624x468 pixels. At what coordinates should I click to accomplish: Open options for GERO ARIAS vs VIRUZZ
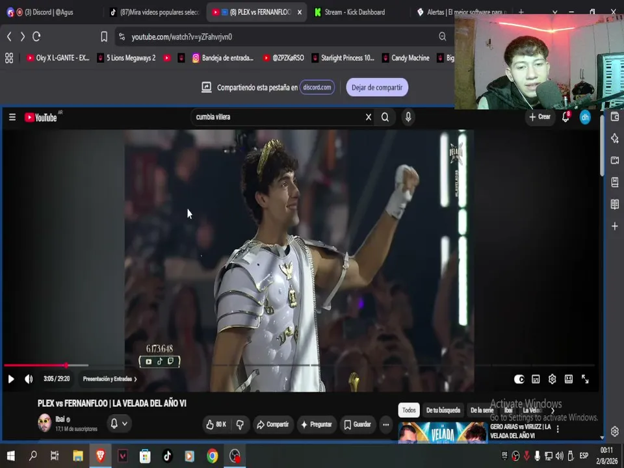coord(558,429)
